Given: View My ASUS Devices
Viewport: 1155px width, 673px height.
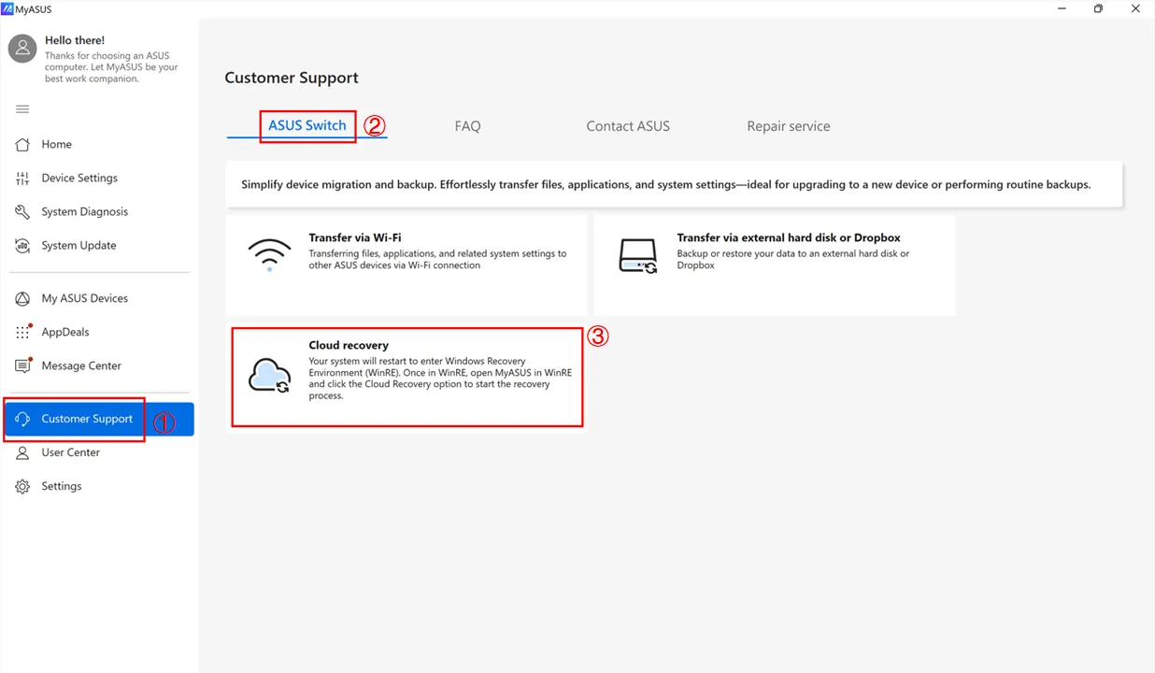Looking at the screenshot, I should 83,297.
